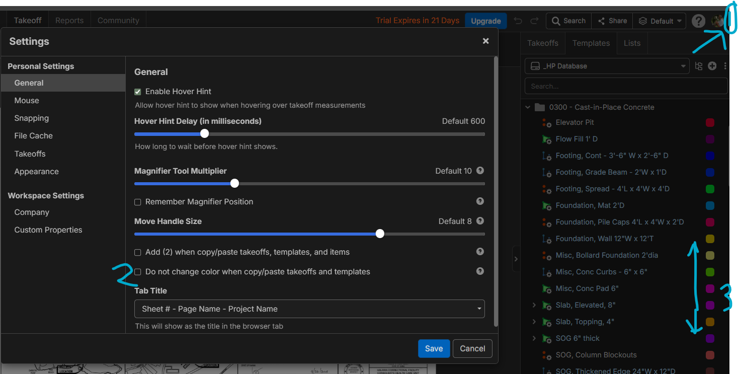This screenshot has width=738, height=374.
Task: Open the _HP Database dropdown
Action: 606,66
